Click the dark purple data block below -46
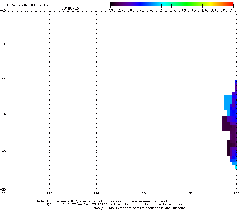 tap(226, 123)
